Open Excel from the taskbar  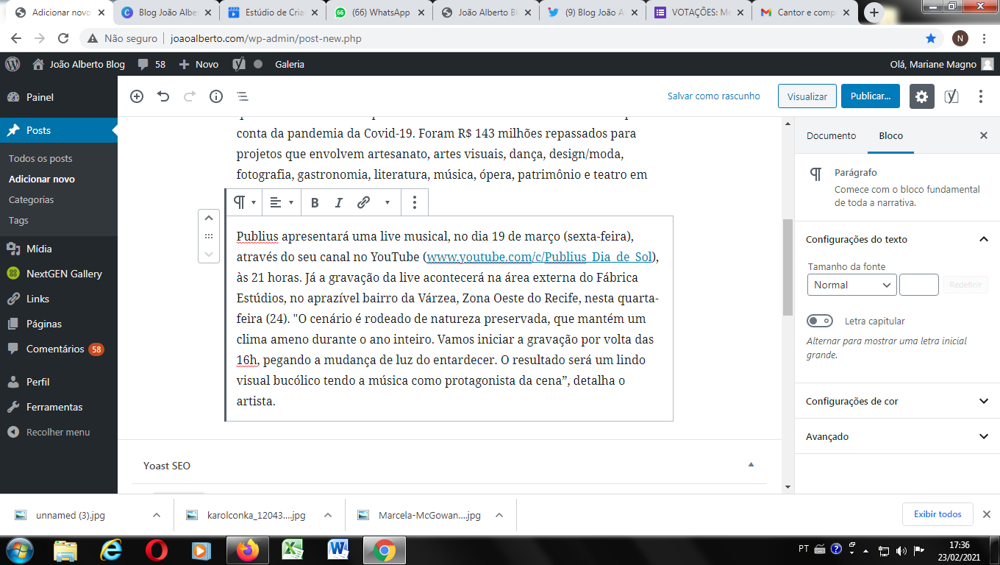pyautogui.click(x=293, y=550)
